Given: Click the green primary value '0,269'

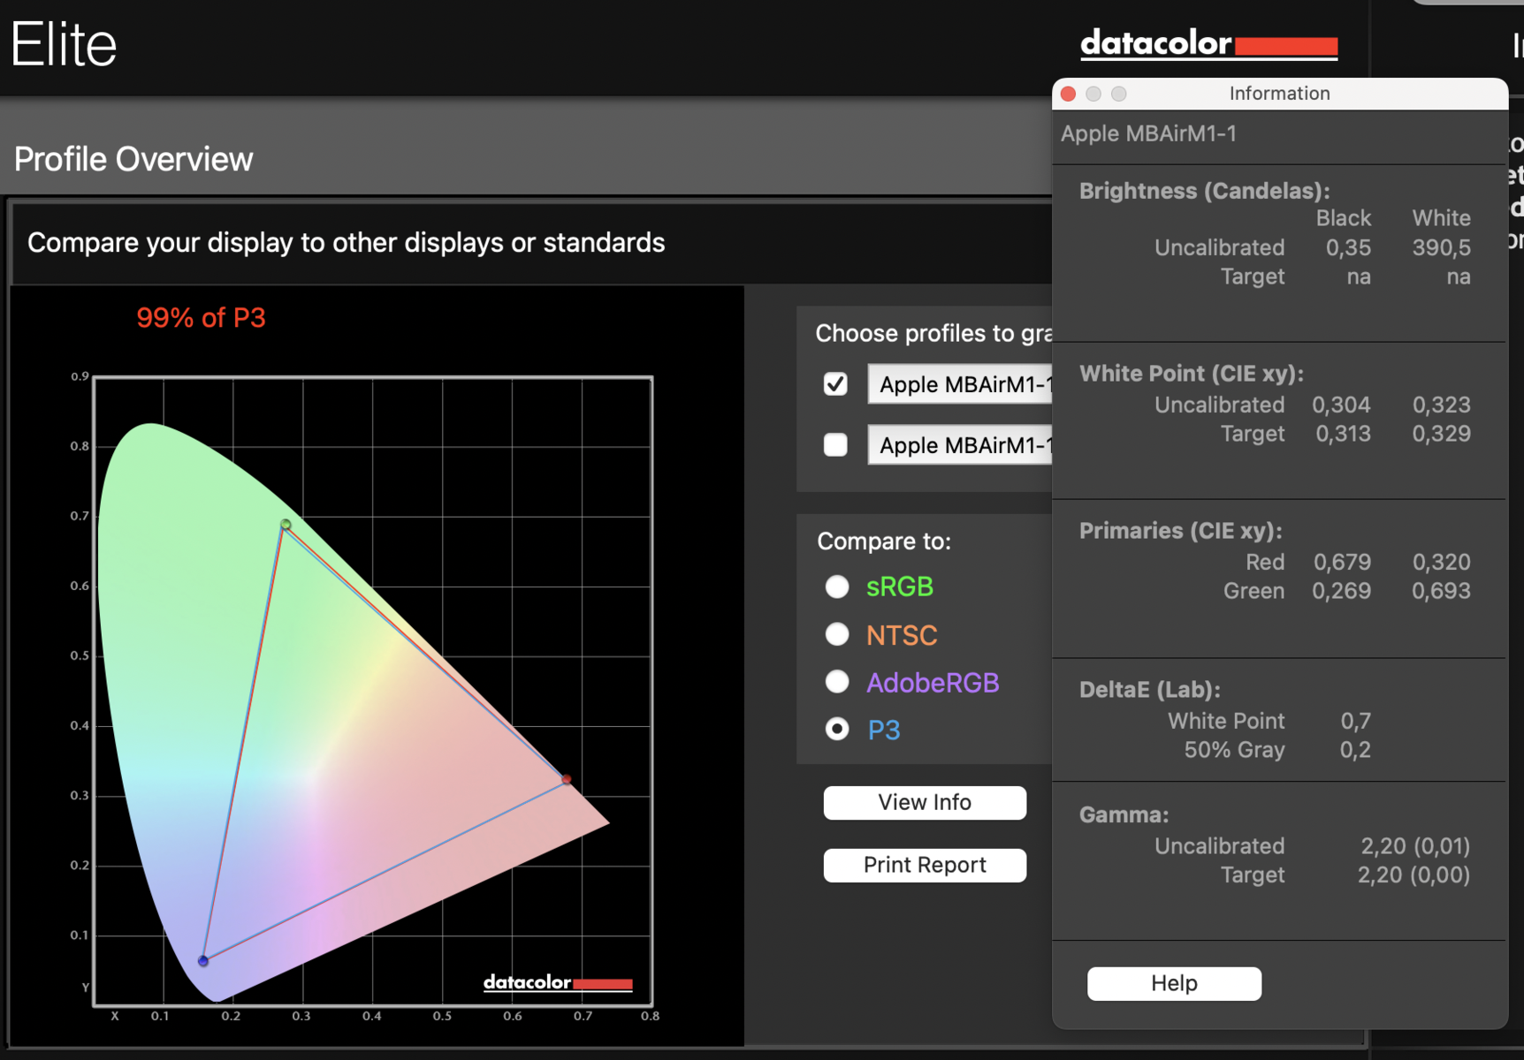Looking at the screenshot, I should coord(1341,591).
